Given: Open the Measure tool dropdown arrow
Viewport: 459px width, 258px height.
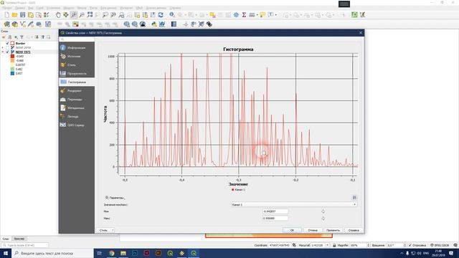Looking at the screenshot, I should click(x=257, y=15).
